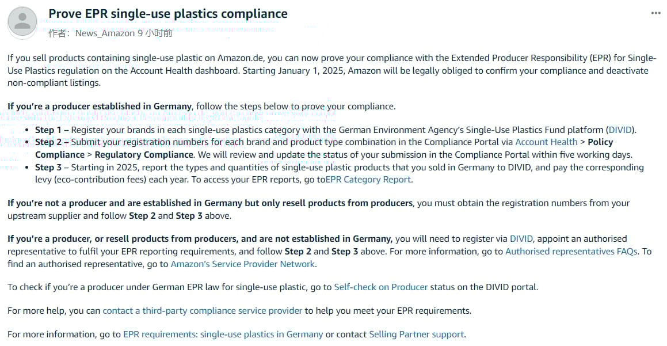
Task: Click the author's profile avatar icon
Action: pos(22,22)
